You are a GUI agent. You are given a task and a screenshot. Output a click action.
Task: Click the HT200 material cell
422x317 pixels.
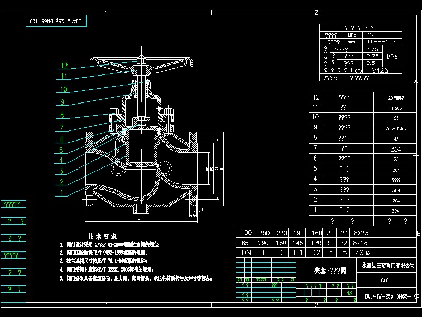click(x=396, y=108)
